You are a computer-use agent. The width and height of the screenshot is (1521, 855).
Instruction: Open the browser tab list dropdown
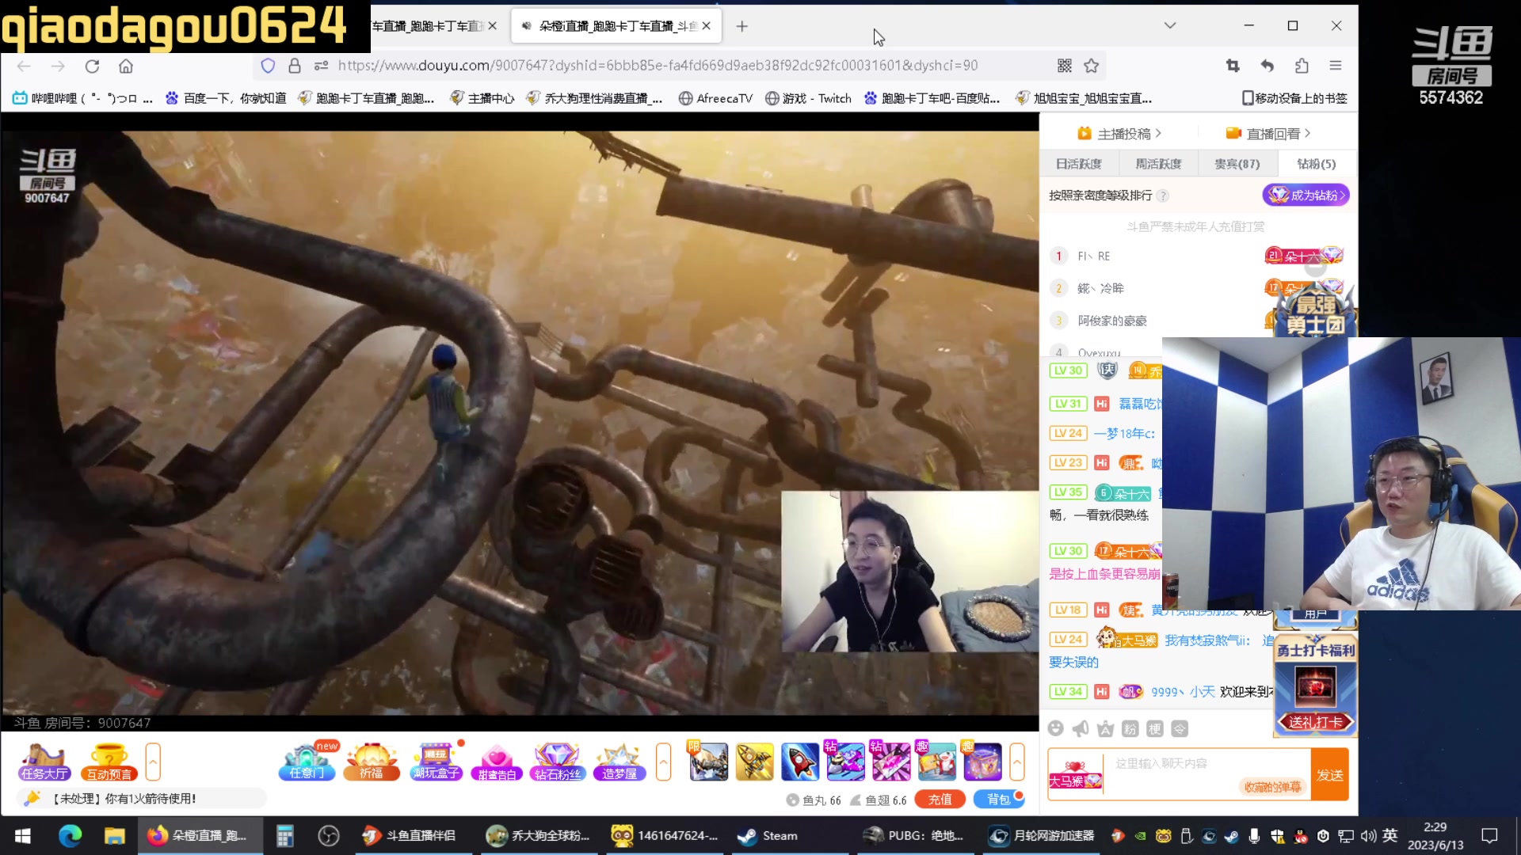(1170, 25)
